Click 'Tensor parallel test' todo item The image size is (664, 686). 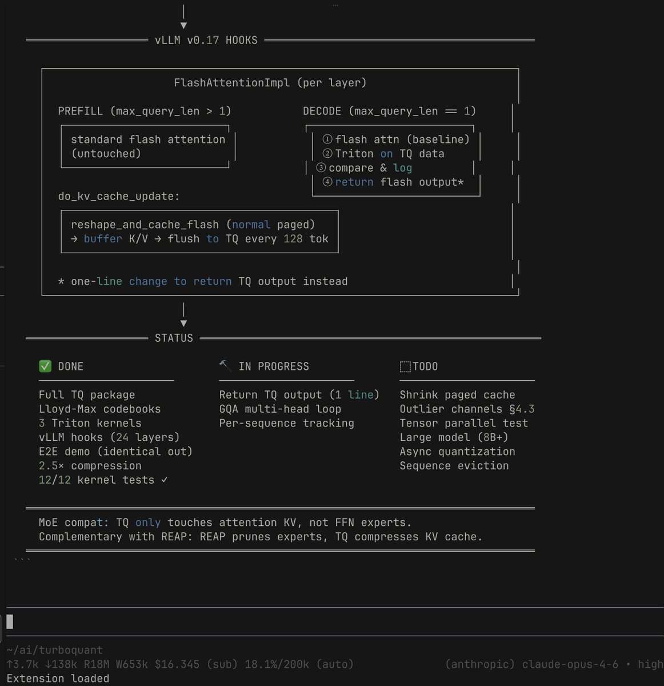(464, 424)
